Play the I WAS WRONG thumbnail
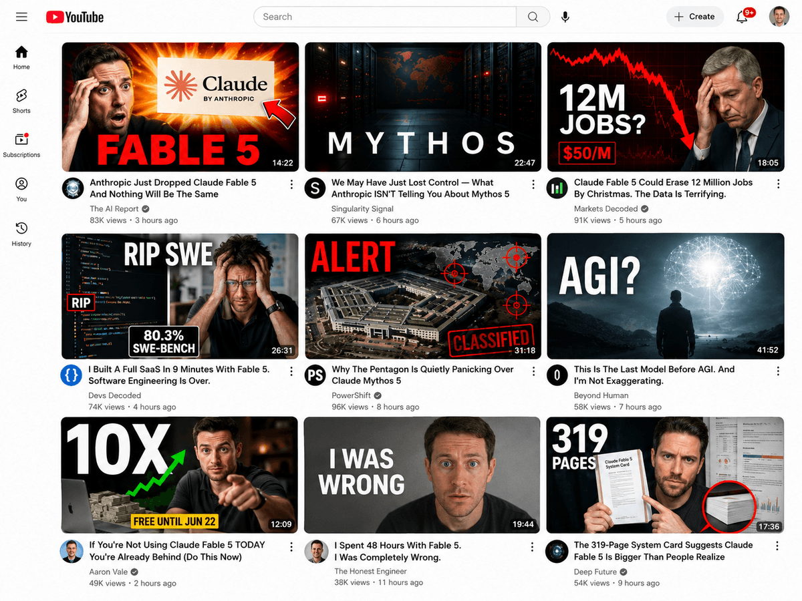 (x=422, y=475)
